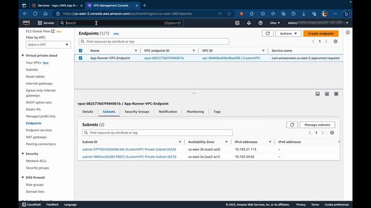Open NAT gateways in sidebar
Viewport: 371px width, 208px height.
36,137
